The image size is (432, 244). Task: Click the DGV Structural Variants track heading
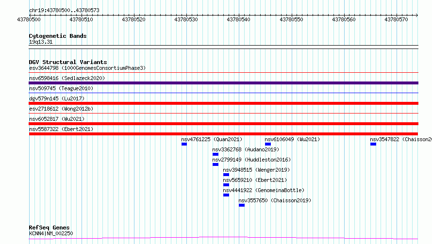click(x=68, y=62)
